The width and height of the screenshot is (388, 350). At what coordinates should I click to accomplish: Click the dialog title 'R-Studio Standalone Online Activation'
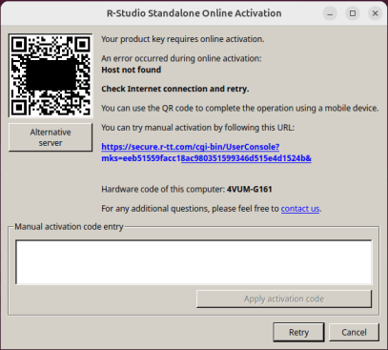point(194,13)
